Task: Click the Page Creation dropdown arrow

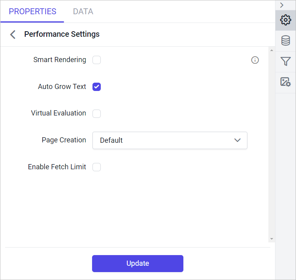Action: click(x=237, y=140)
